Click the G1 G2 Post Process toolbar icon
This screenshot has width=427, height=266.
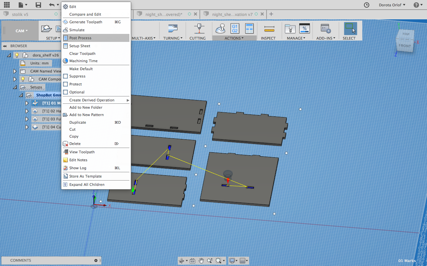(235, 29)
